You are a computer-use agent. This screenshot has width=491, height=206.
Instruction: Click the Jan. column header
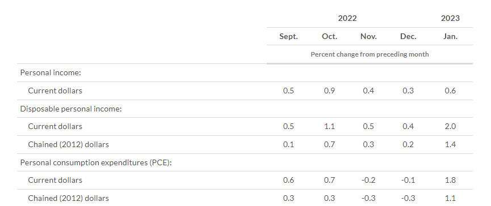click(x=450, y=37)
